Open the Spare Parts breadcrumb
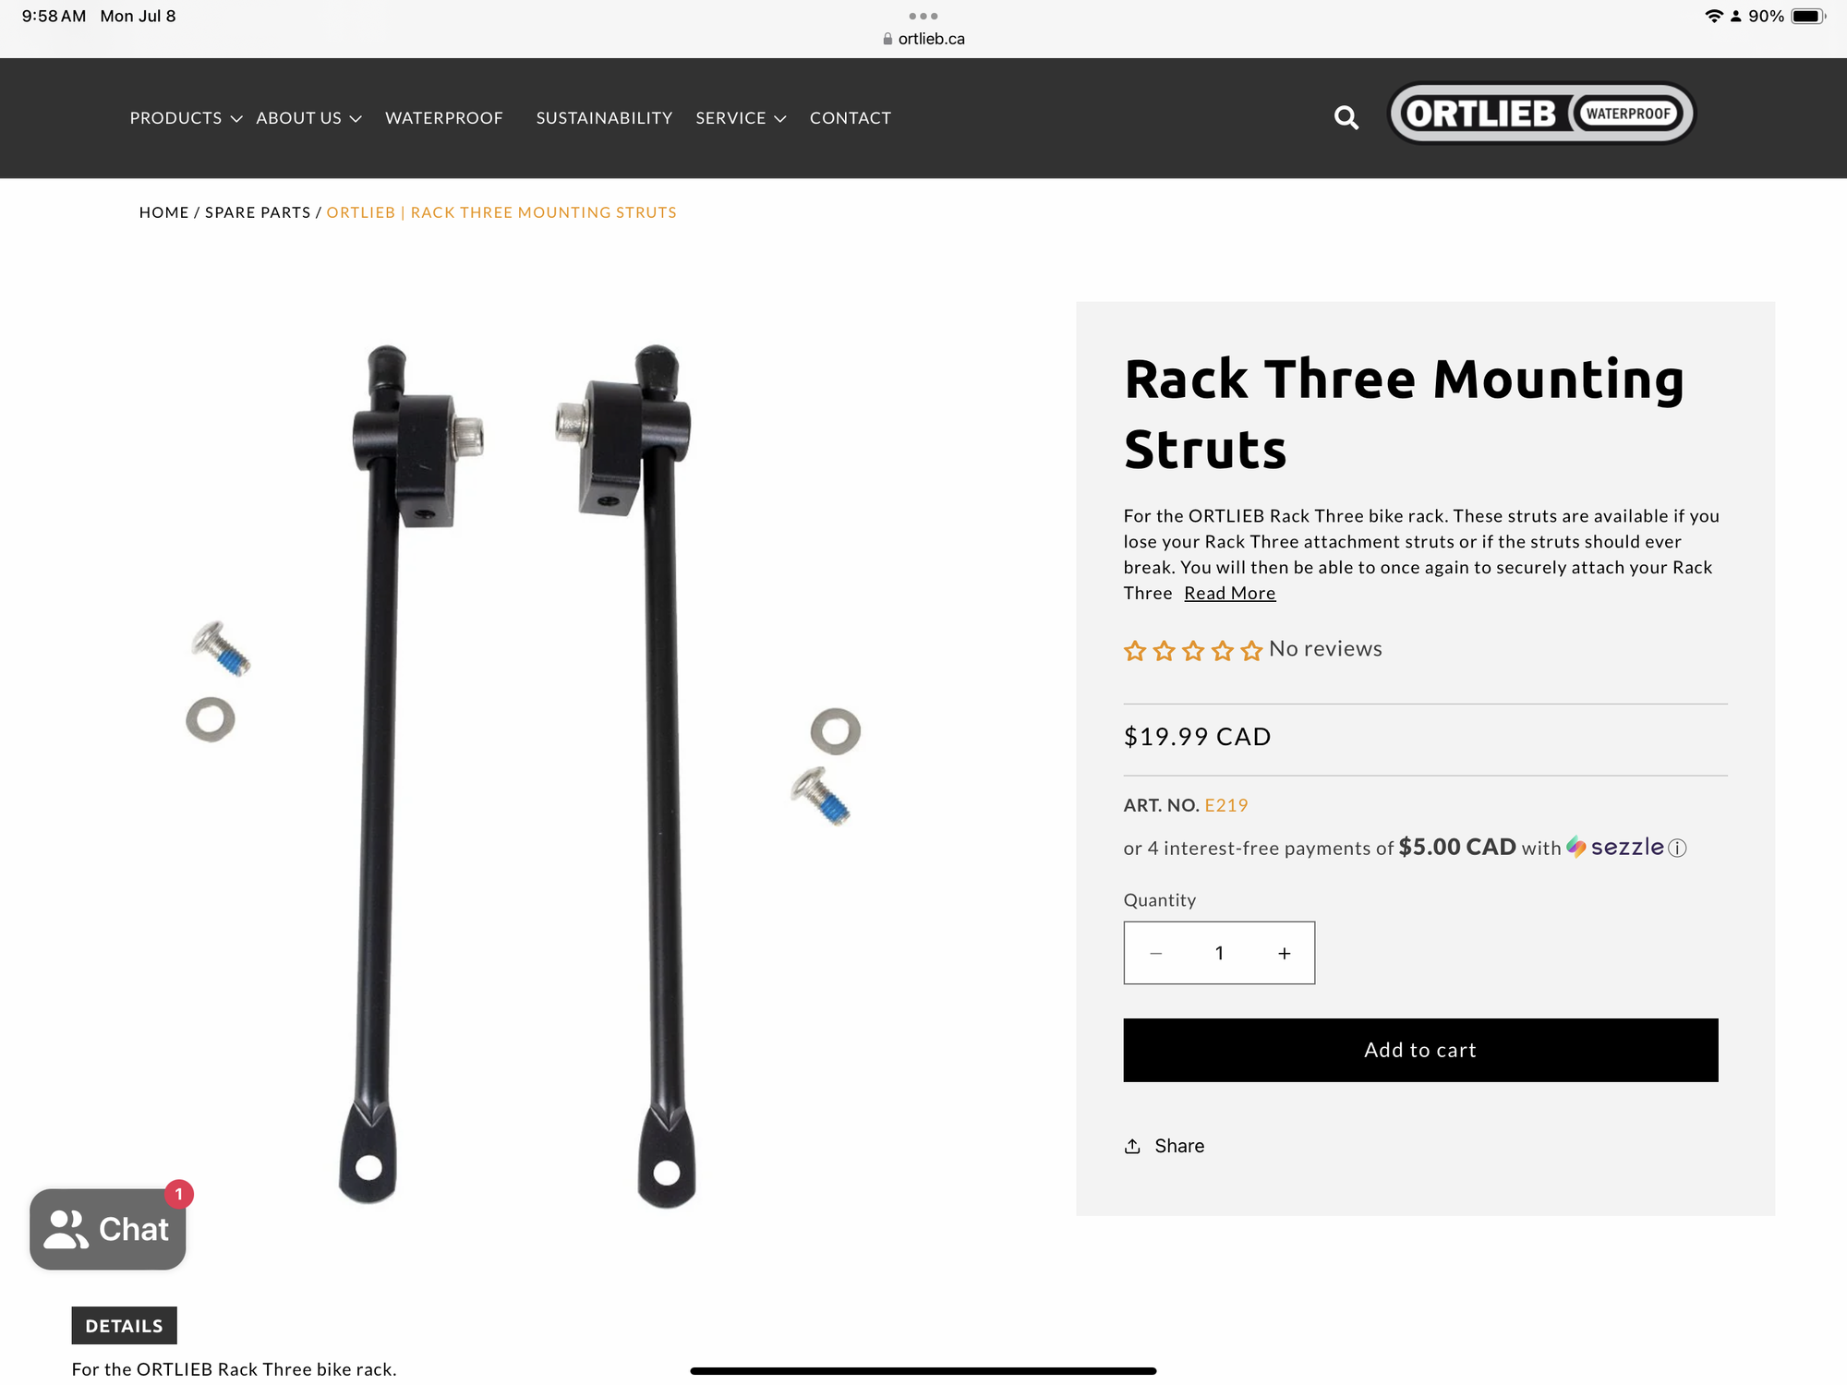This screenshot has width=1847, height=1385. pos(258,212)
